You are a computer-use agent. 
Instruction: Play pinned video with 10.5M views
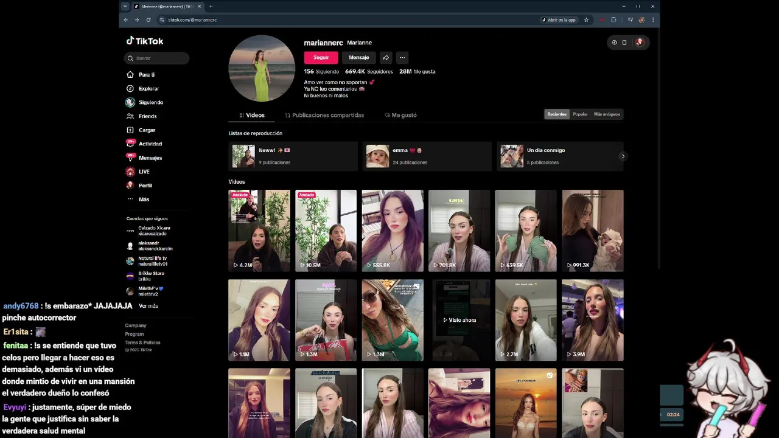point(326,231)
